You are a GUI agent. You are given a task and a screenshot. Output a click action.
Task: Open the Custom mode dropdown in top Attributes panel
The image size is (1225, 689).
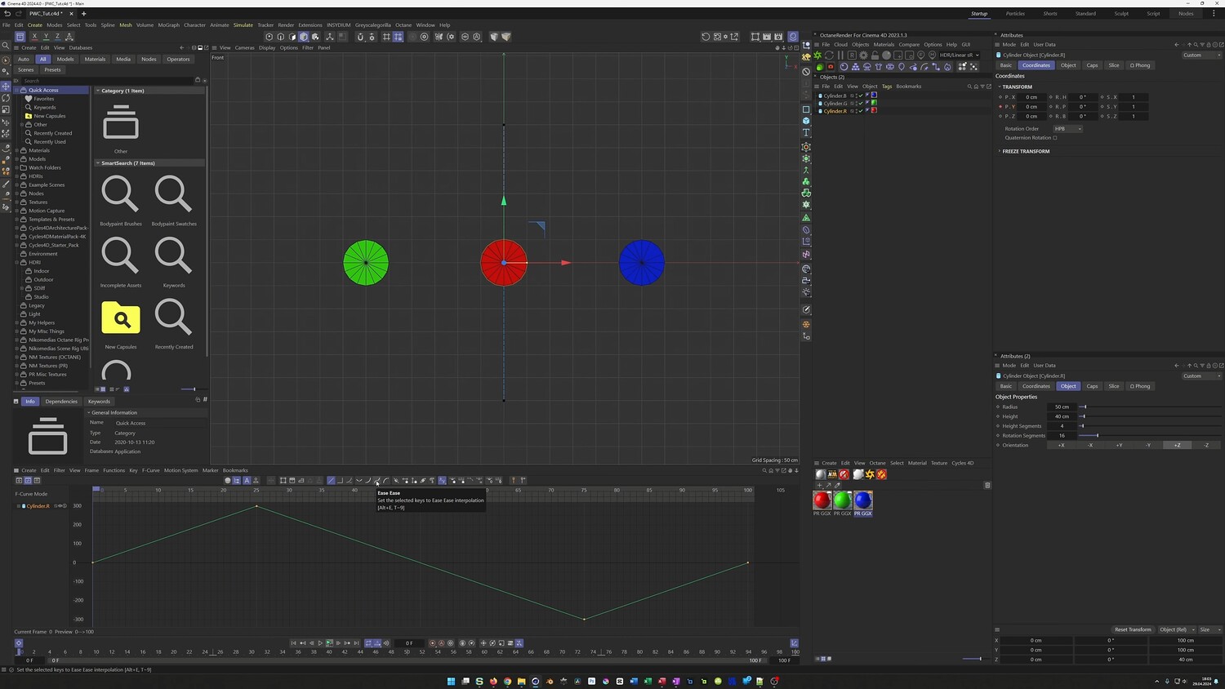click(x=1201, y=56)
